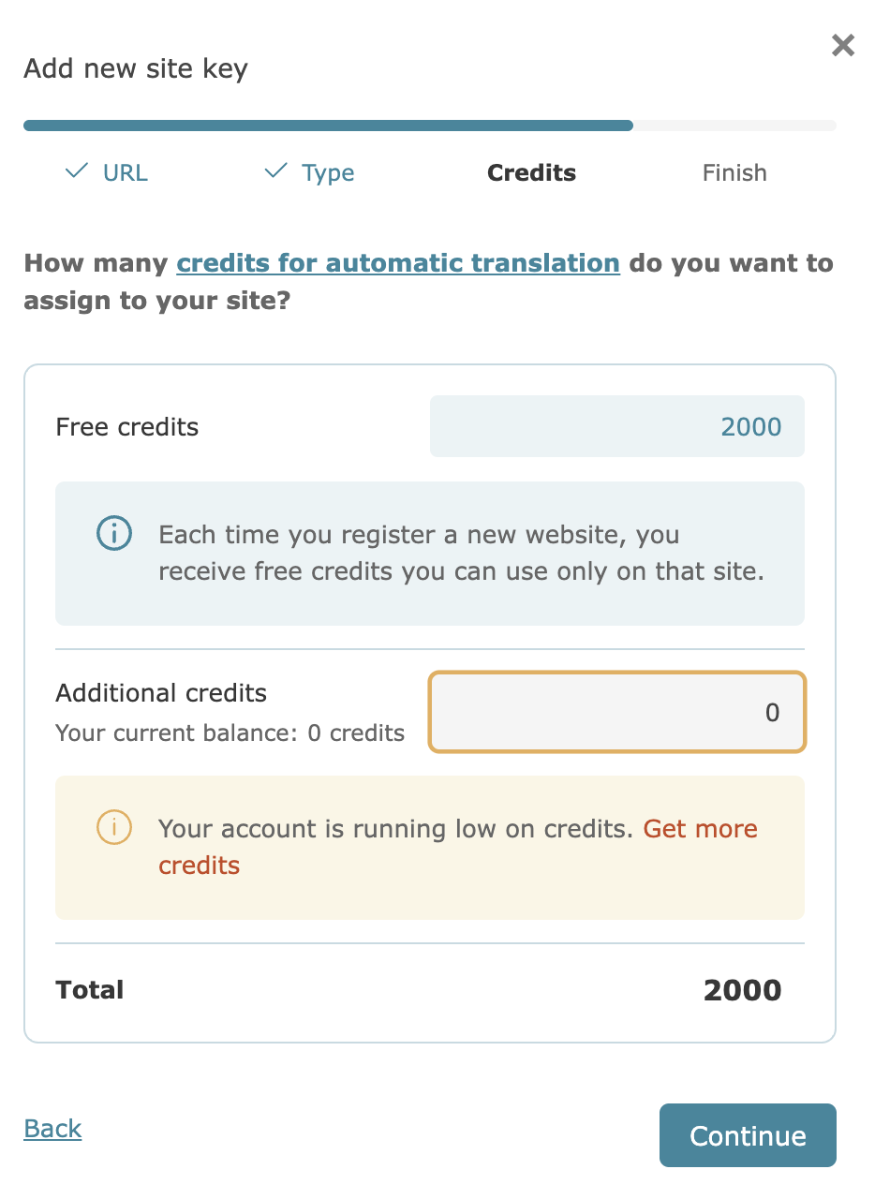
Task: Focus the Additional credits input field
Action: pyautogui.click(x=616, y=713)
